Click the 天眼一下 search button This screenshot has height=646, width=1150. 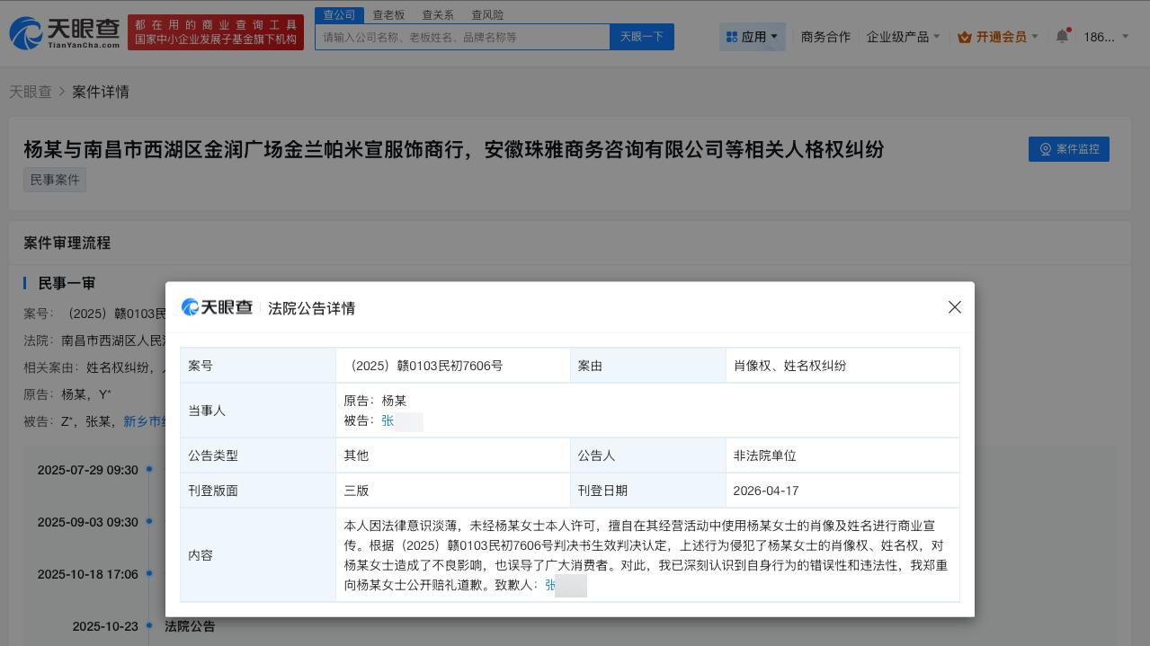(641, 37)
